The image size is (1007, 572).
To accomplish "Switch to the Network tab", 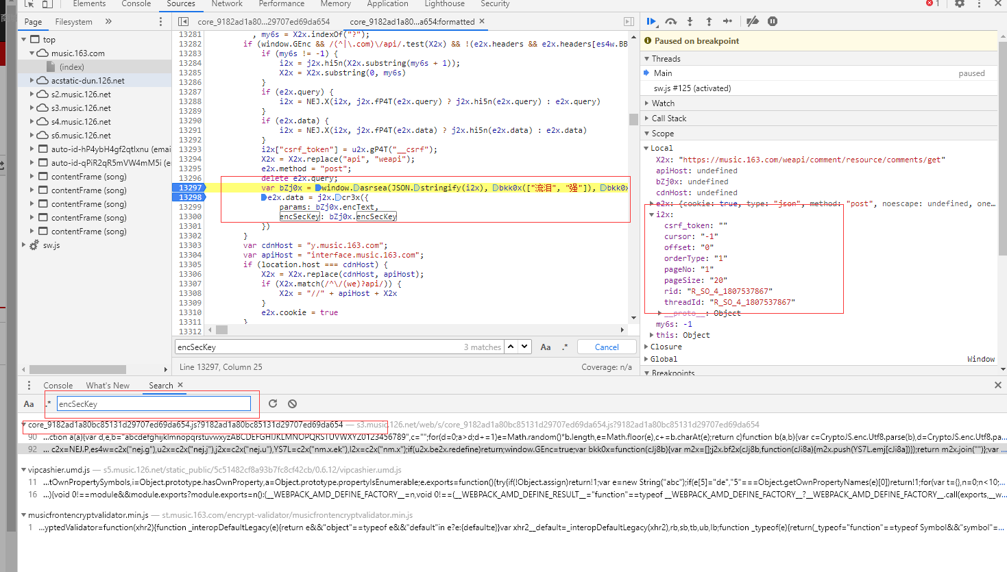I will [227, 4].
